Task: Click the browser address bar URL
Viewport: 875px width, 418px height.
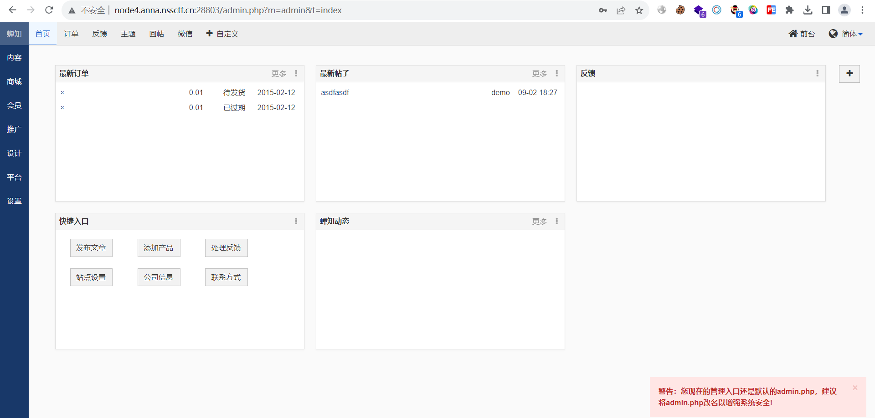Action: [x=228, y=10]
